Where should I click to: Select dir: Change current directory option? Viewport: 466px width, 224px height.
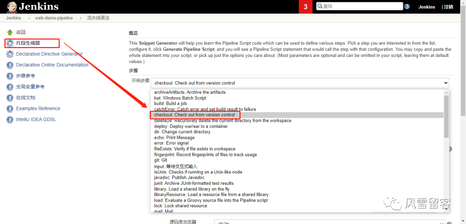pos(297,132)
